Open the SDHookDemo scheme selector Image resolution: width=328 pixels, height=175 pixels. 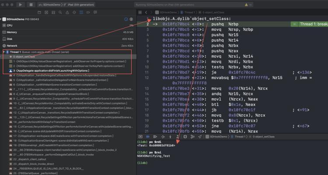pos(50,5)
